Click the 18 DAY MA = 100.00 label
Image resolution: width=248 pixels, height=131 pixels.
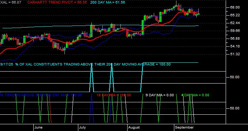pos(114,95)
